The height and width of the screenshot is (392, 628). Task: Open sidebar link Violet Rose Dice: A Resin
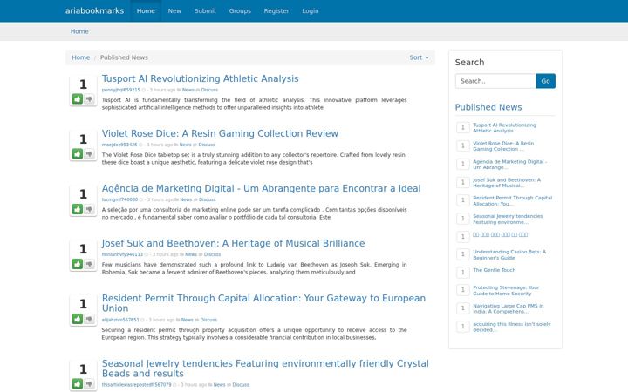pos(503,146)
